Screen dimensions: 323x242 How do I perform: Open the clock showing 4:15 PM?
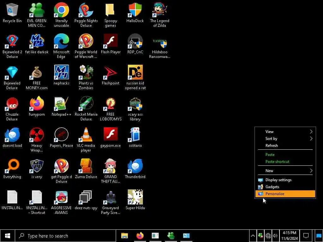click(290, 236)
